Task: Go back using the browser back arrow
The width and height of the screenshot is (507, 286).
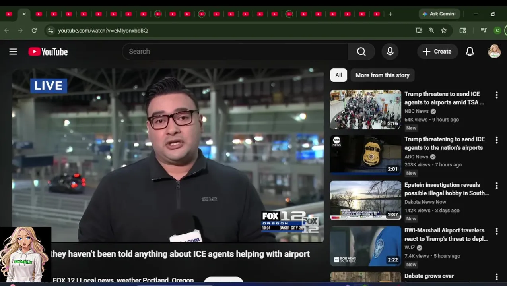Action: tap(7, 30)
